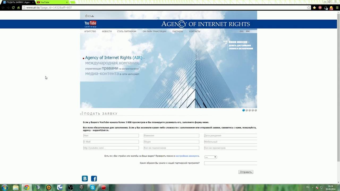Click the page vertical scrollbar
Screen dimensions: 340x191
pos(338,88)
